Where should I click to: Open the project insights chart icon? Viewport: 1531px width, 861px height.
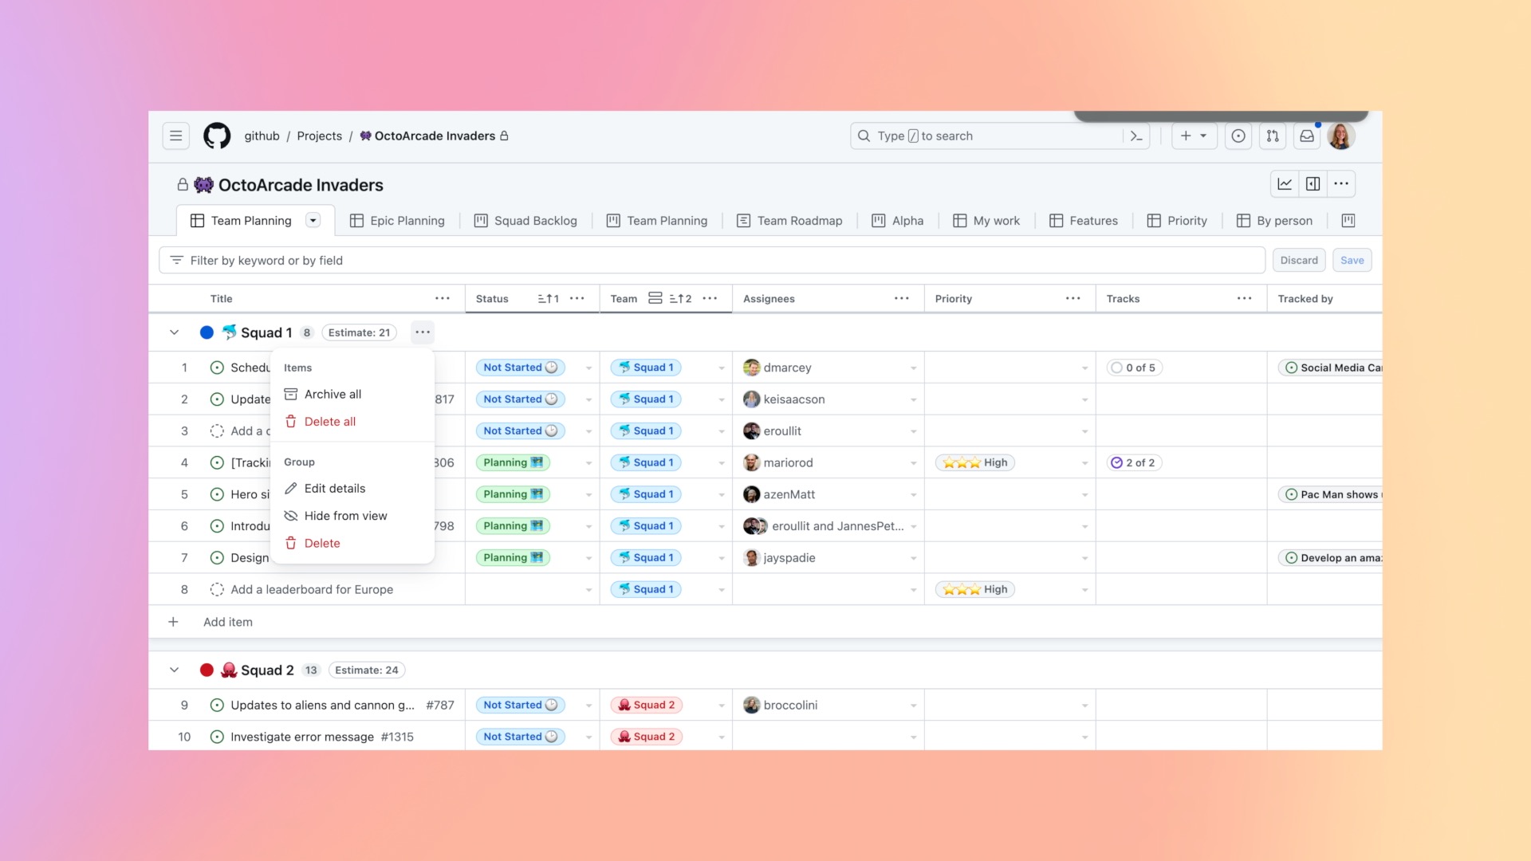[x=1285, y=184]
